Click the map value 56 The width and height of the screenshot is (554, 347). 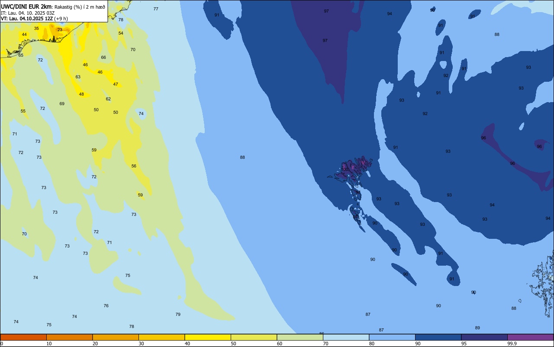pos(134,166)
